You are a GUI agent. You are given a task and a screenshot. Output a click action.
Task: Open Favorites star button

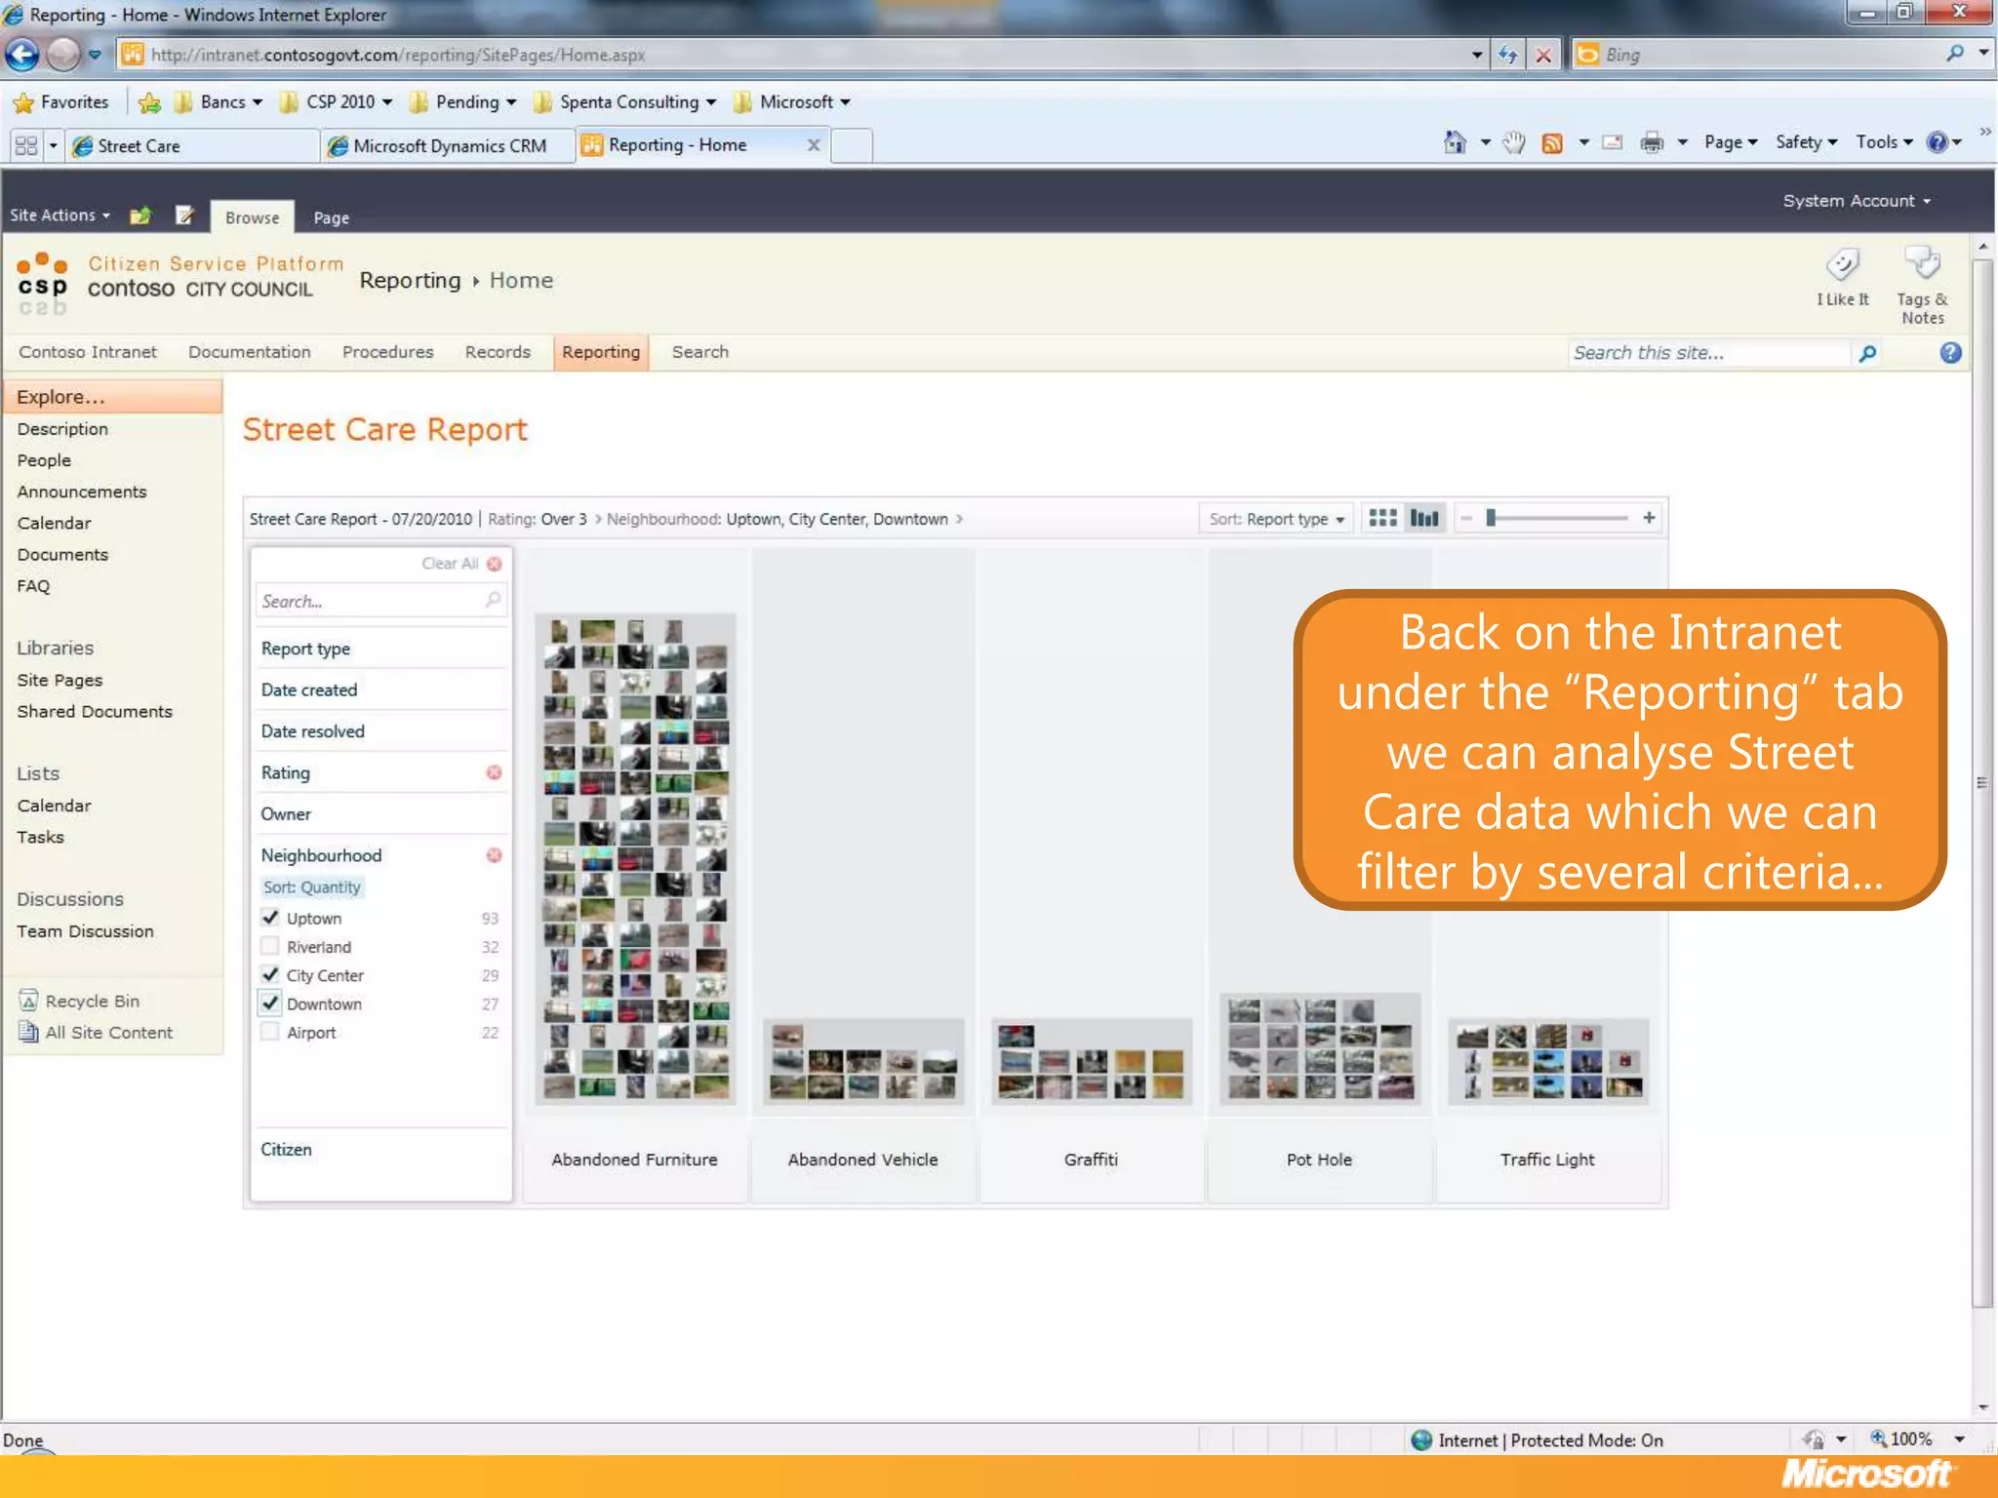(60, 102)
